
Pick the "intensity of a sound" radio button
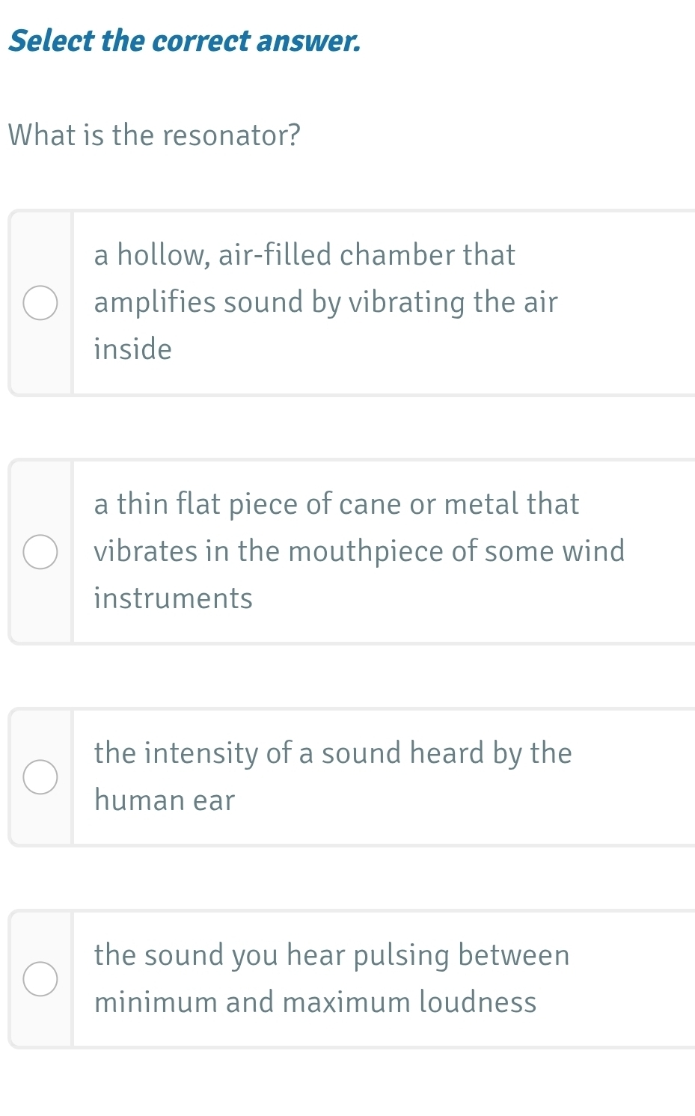40,777
